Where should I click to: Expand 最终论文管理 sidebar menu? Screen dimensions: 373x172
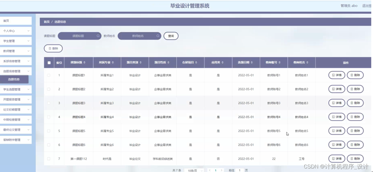pos(16,130)
